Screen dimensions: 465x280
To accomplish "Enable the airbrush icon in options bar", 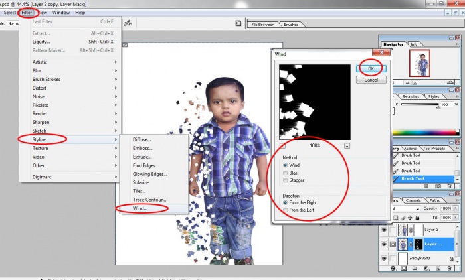I will coord(128,23).
